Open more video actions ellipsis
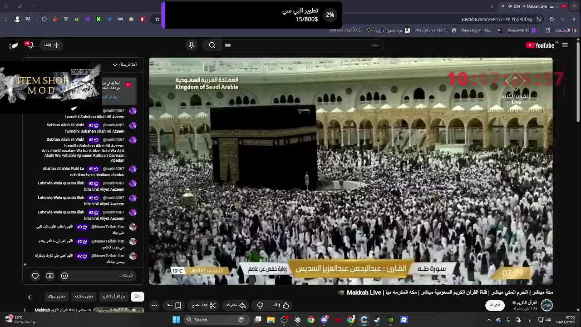 point(154,305)
